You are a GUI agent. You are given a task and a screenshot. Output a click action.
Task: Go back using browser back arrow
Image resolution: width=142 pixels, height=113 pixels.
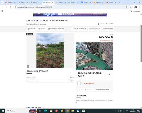[x=2, y=7]
